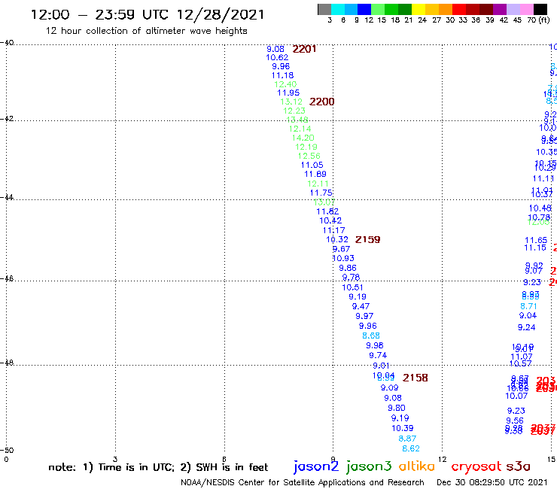Select the green value 12.40

pyautogui.click(x=285, y=84)
